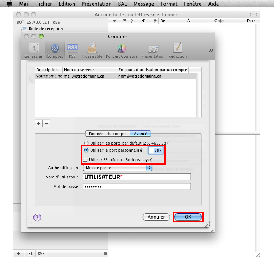Select the votredomaine server row

pos(115,76)
